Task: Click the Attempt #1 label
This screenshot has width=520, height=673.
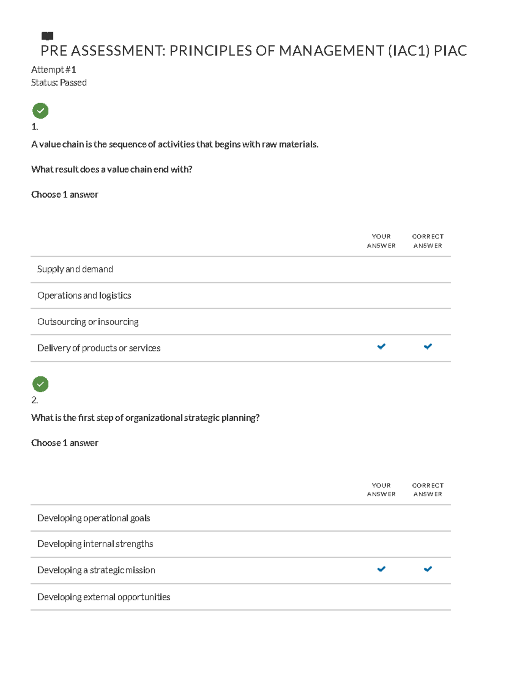Action: point(53,70)
